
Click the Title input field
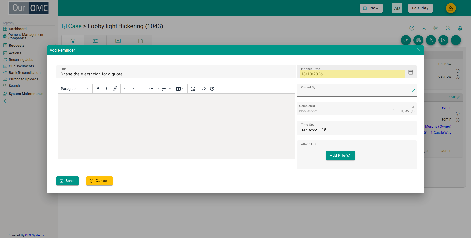coord(176,74)
